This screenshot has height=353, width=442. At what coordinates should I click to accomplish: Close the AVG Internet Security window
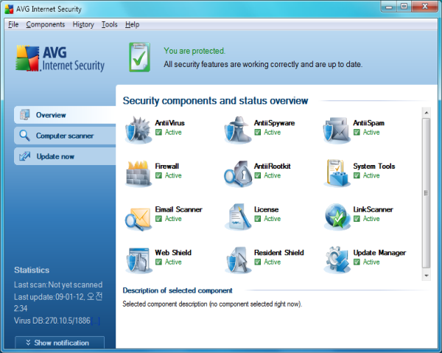click(425, 7)
